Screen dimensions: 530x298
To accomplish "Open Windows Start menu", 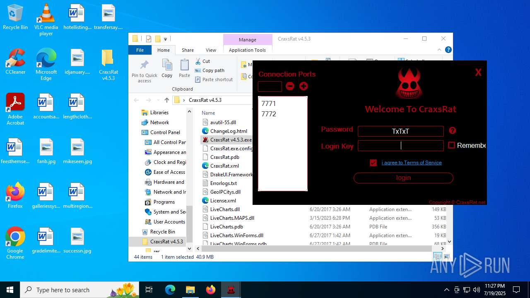I will point(10,290).
